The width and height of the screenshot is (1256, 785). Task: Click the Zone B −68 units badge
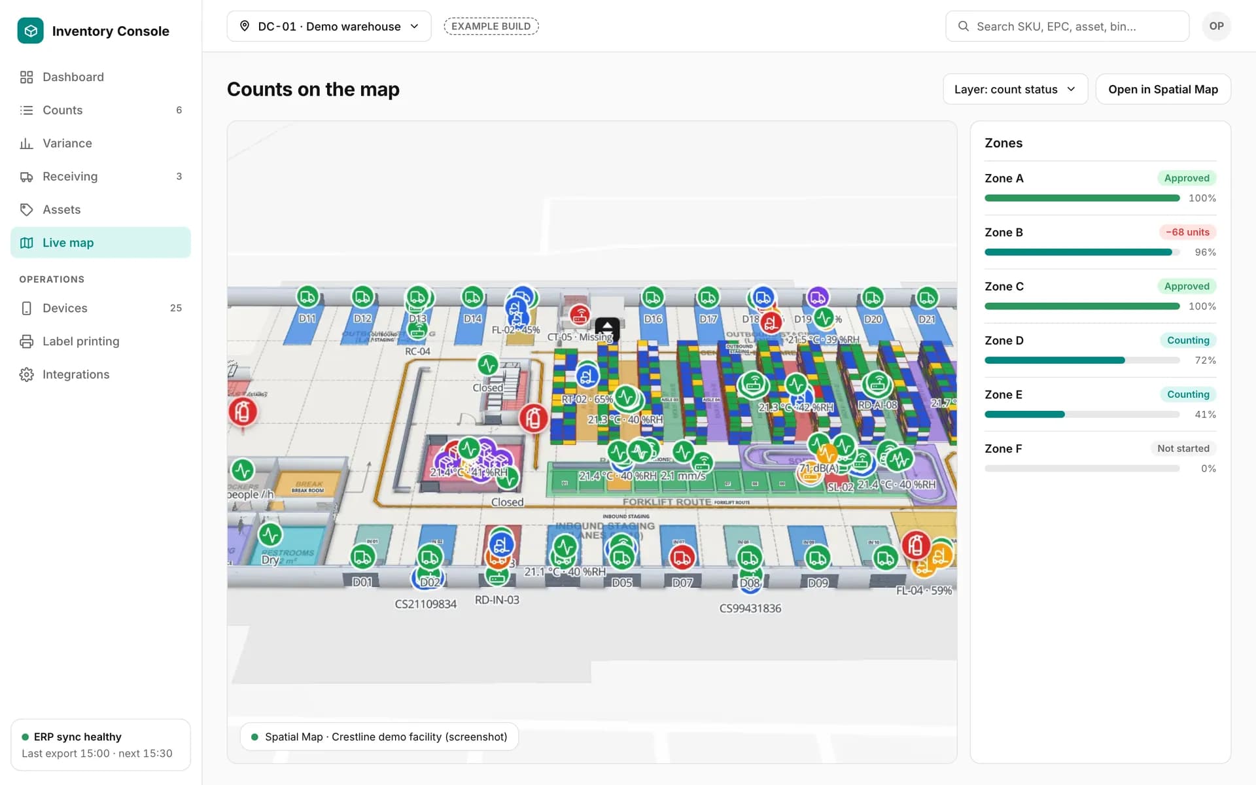[1187, 232]
